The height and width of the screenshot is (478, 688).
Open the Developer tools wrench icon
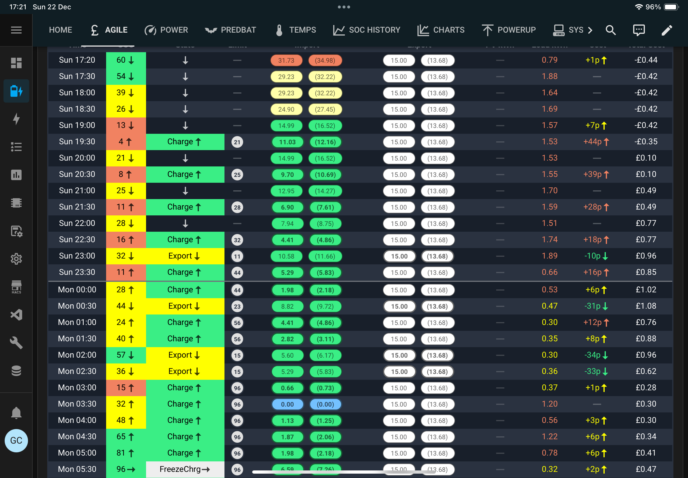tap(16, 343)
